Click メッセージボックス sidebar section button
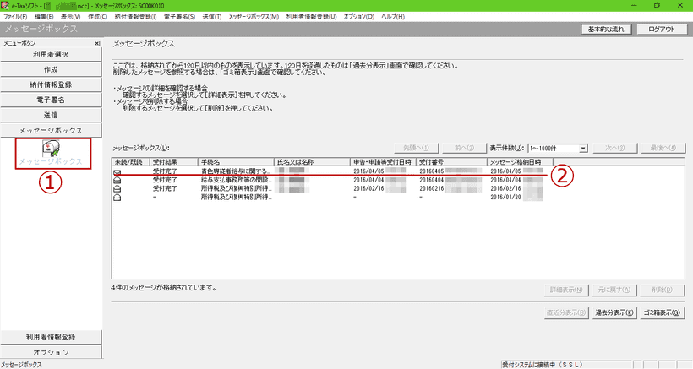 (x=51, y=131)
